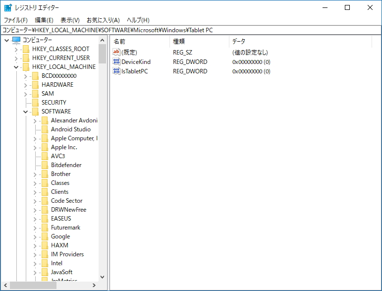Expand the SAM key
The width and height of the screenshot is (382, 291).
point(26,94)
